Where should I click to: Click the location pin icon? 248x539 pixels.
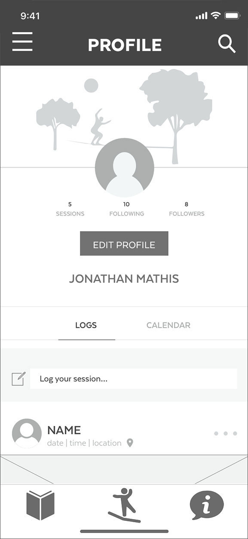pos(130,443)
